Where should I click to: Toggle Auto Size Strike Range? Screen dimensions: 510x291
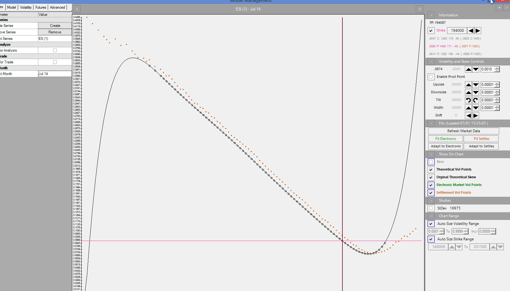tap(431, 239)
